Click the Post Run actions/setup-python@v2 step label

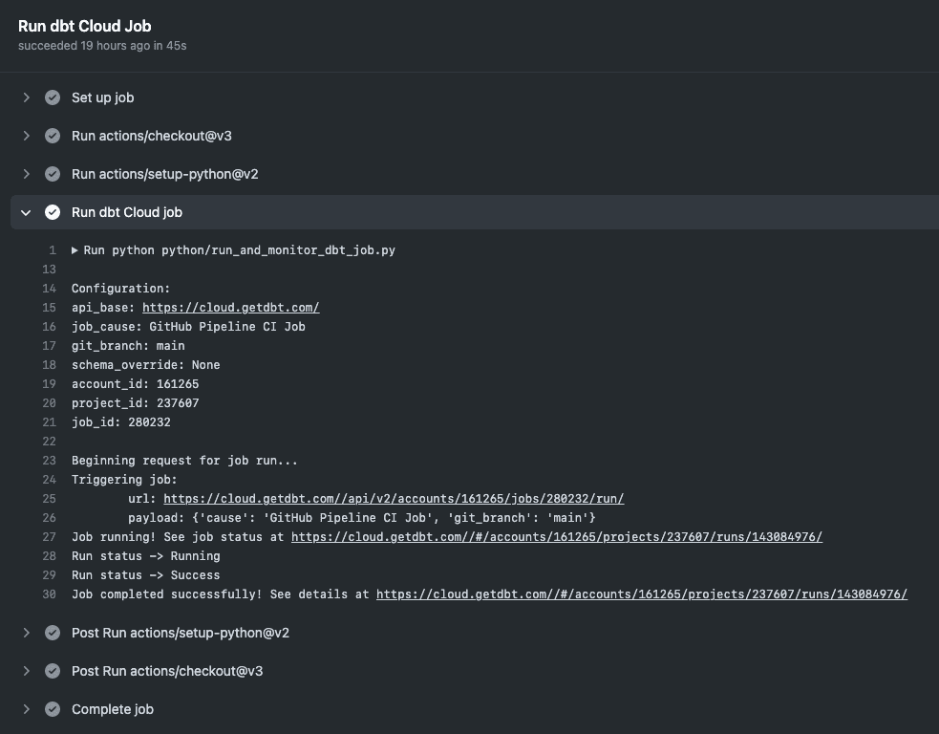[181, 633]
